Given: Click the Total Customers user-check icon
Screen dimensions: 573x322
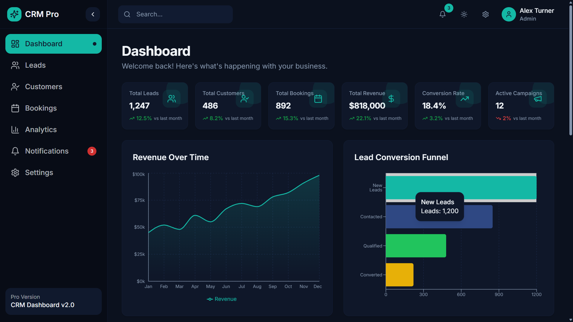Looking at the screenshot, I should tap(245, 99).
